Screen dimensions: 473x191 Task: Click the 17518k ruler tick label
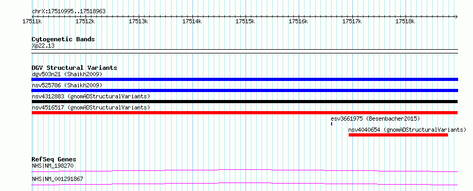click(x=406, y=21)
